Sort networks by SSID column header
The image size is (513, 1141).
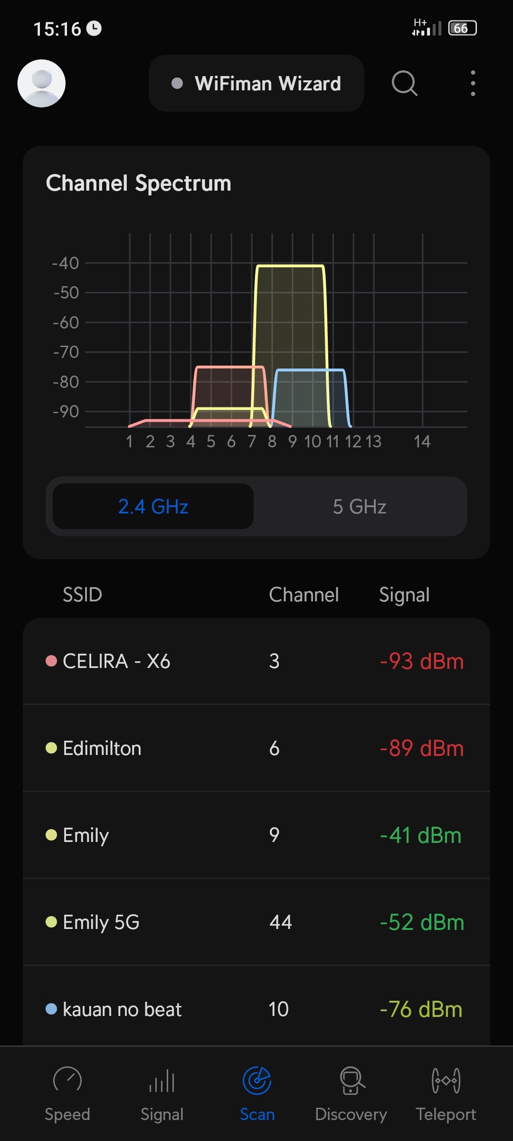(x=82, y=595)
